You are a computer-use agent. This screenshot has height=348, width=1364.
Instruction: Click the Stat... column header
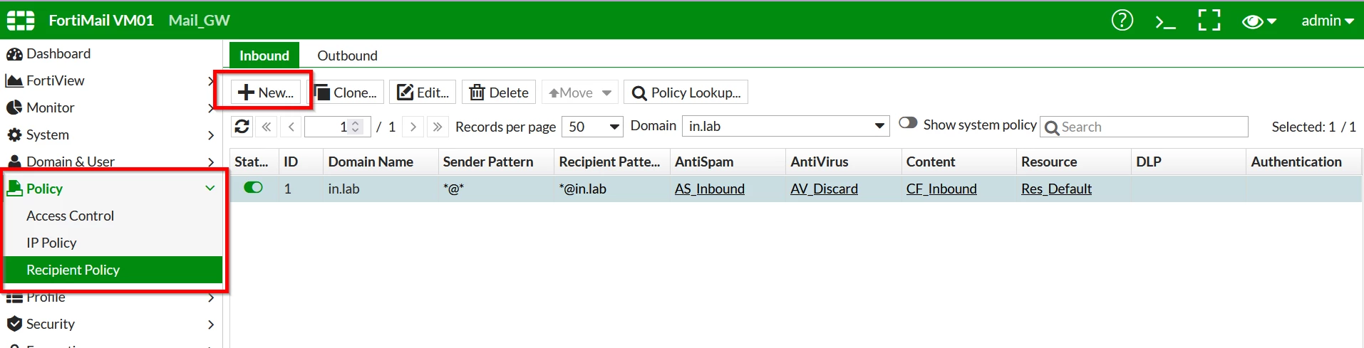[x=254, y=162]
